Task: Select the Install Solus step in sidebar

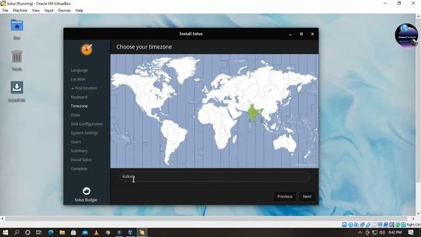Action: tap(81, 160)
